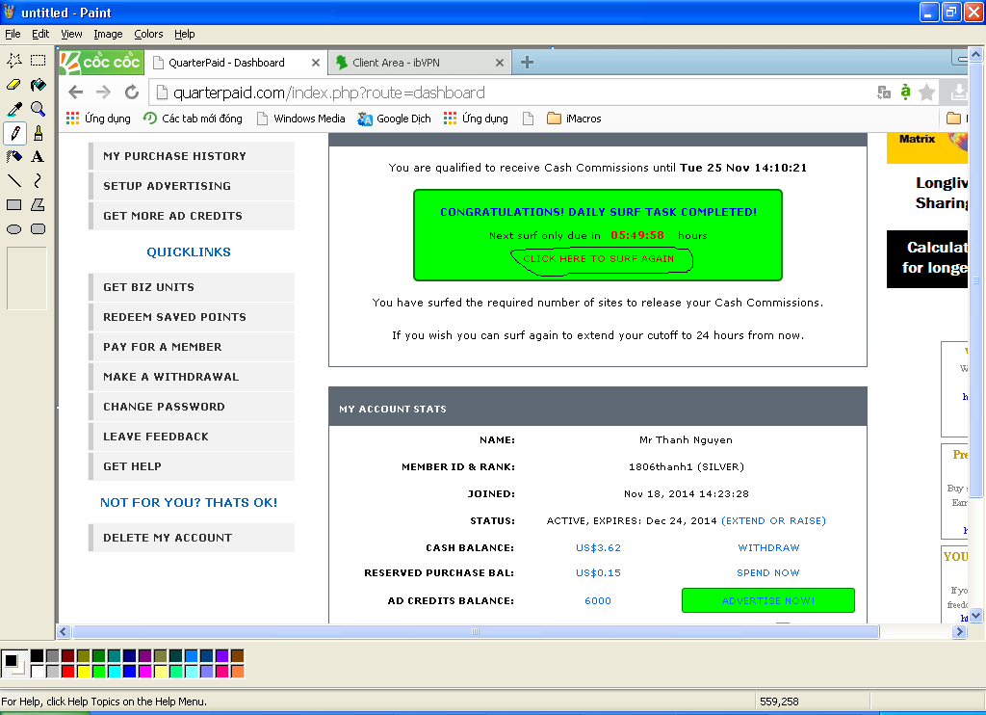Click GET MORE AD CREDITS button
Screen dimensions: 986x715
point(192,216)
